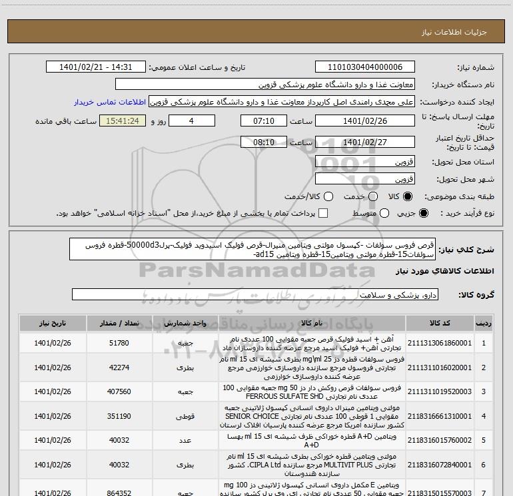Click the request creator name field
This screenshot has width=513, height=496.
point(282,102)
